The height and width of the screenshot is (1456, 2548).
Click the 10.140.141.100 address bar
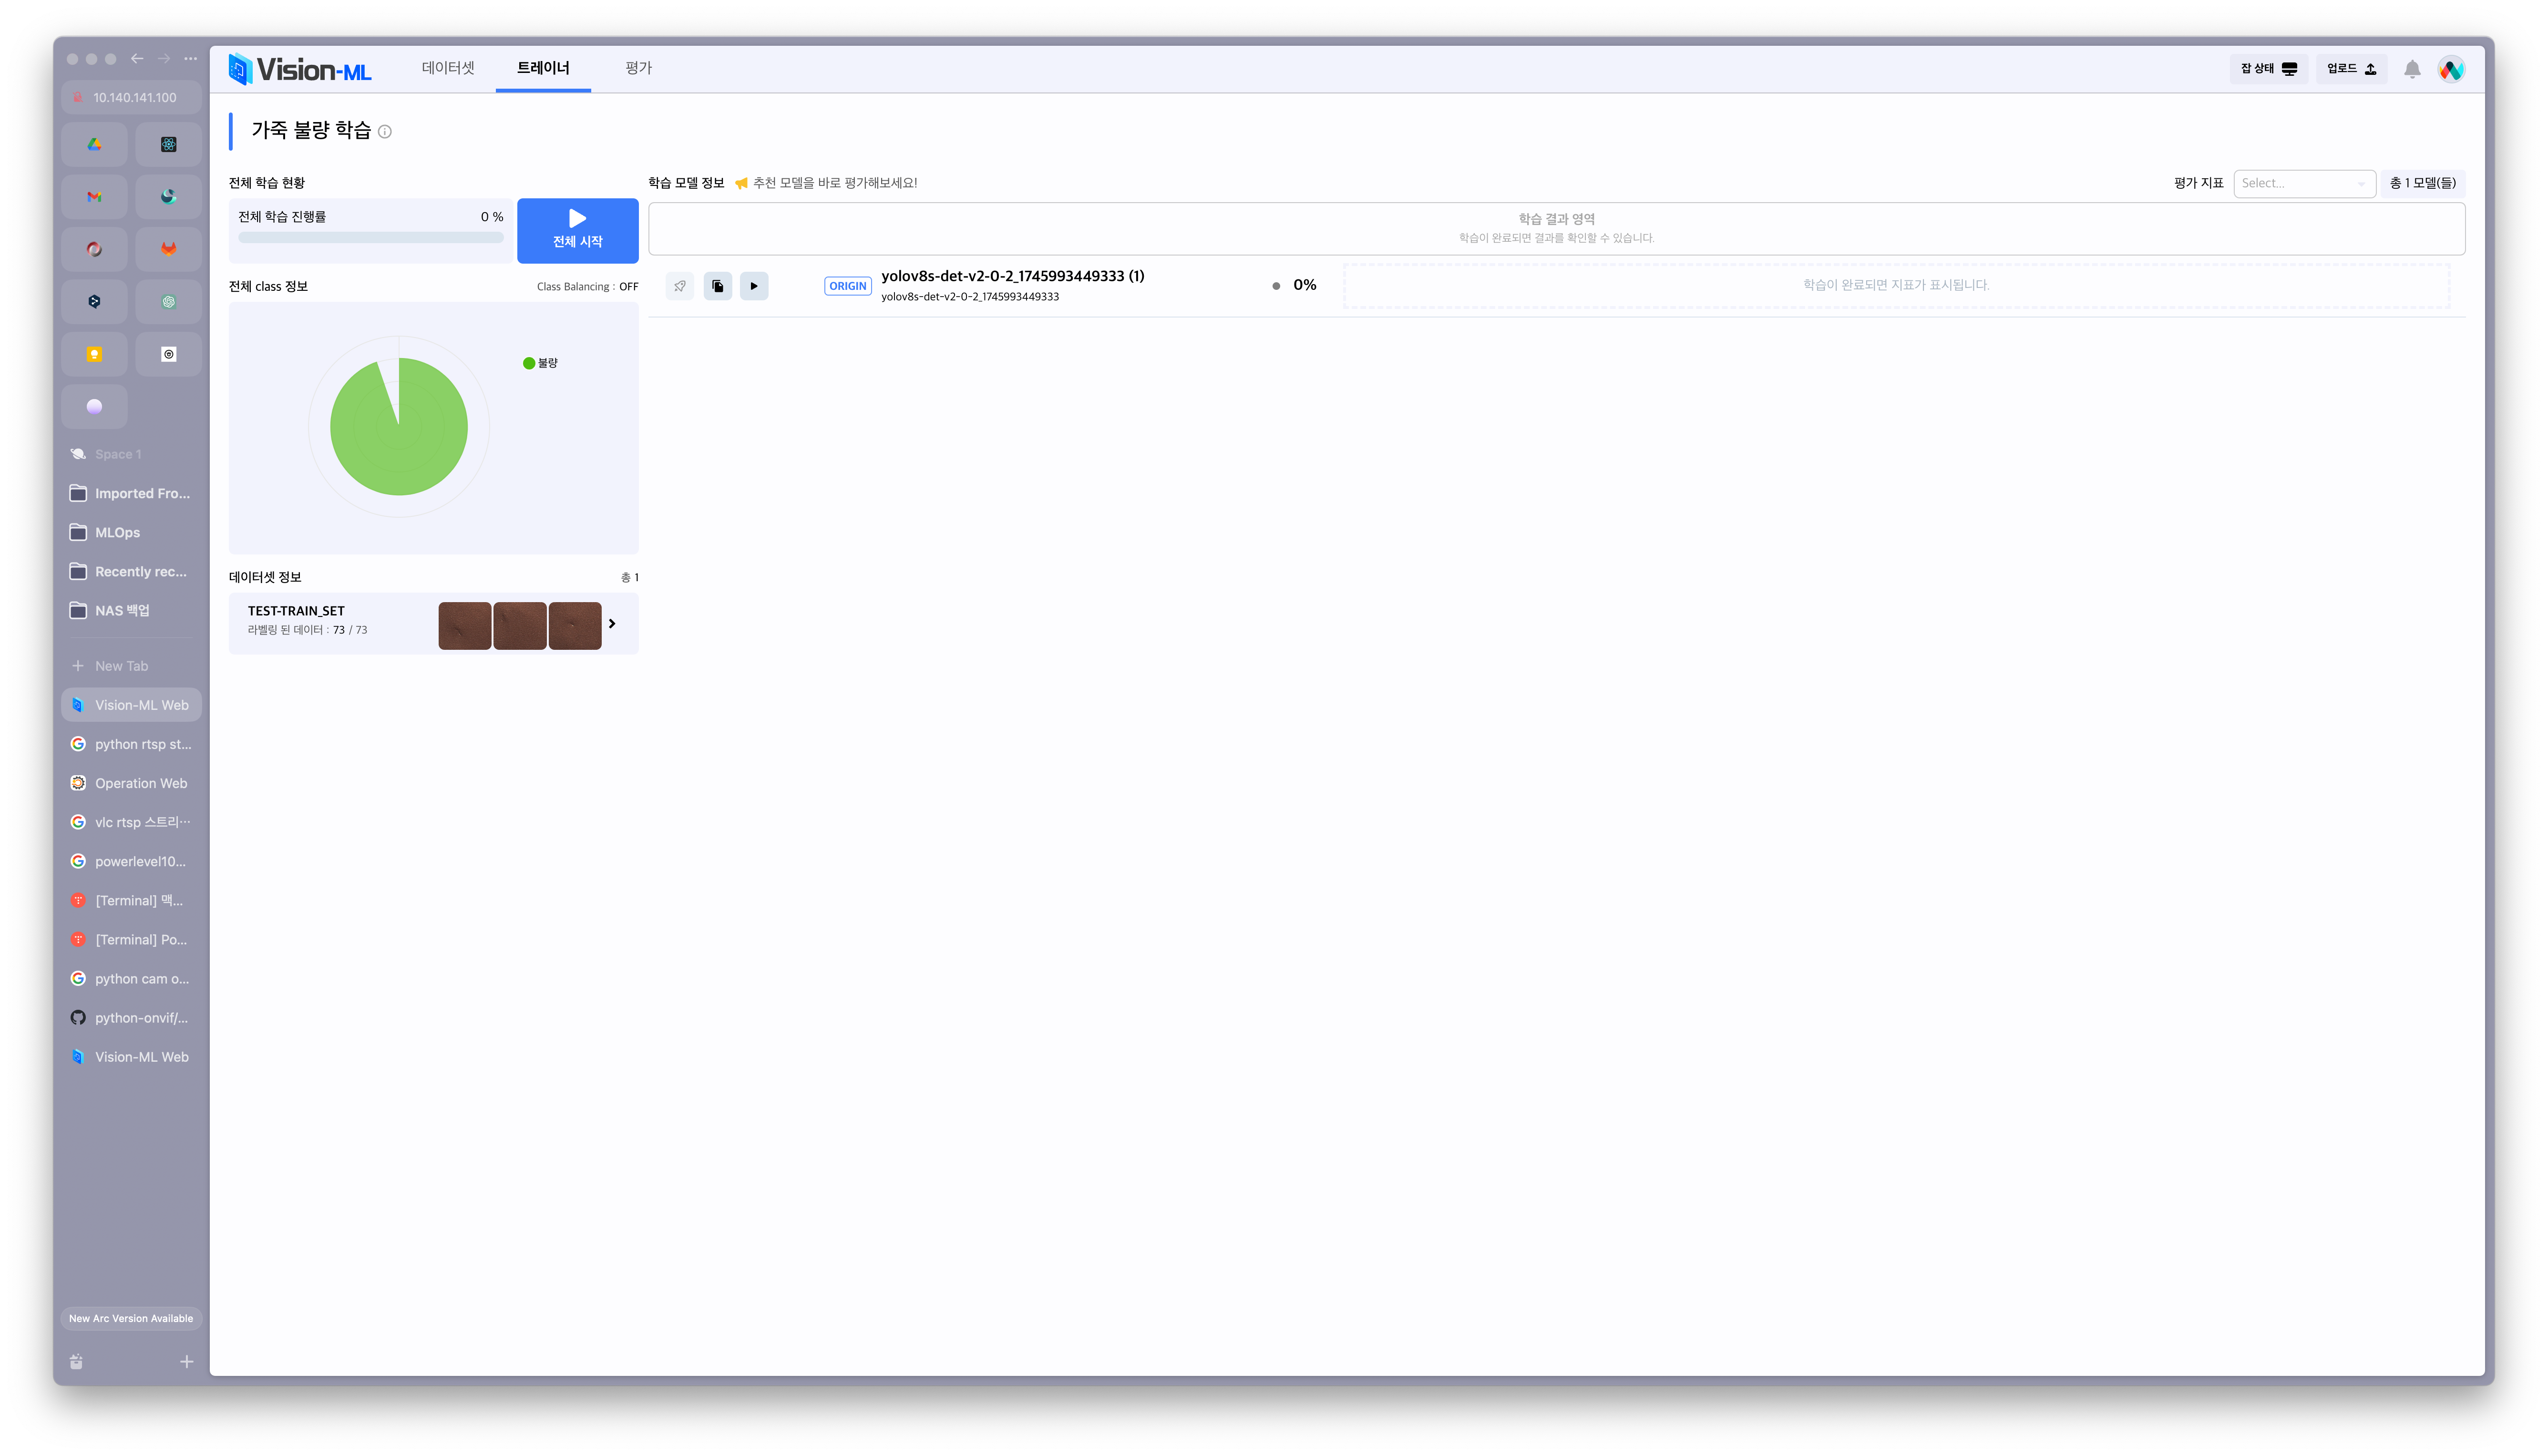point(131,98)
